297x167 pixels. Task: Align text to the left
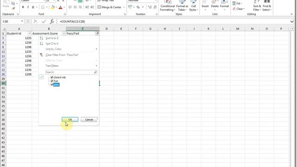(x=70, y=7)
